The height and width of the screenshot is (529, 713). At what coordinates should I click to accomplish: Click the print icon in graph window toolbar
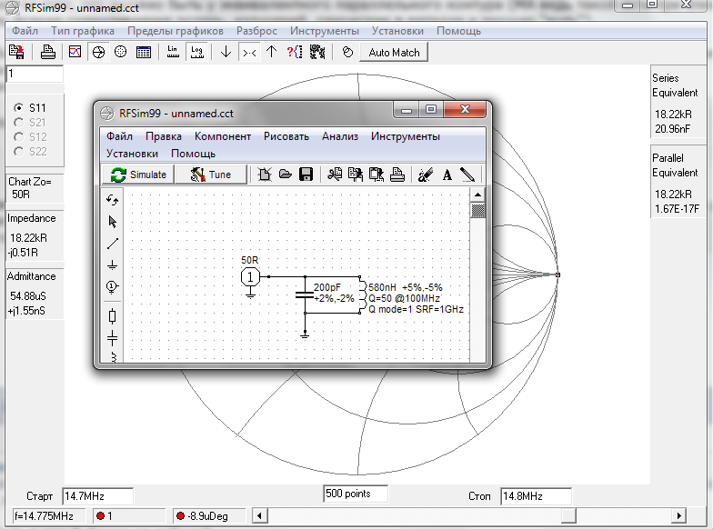pos(47,53)
